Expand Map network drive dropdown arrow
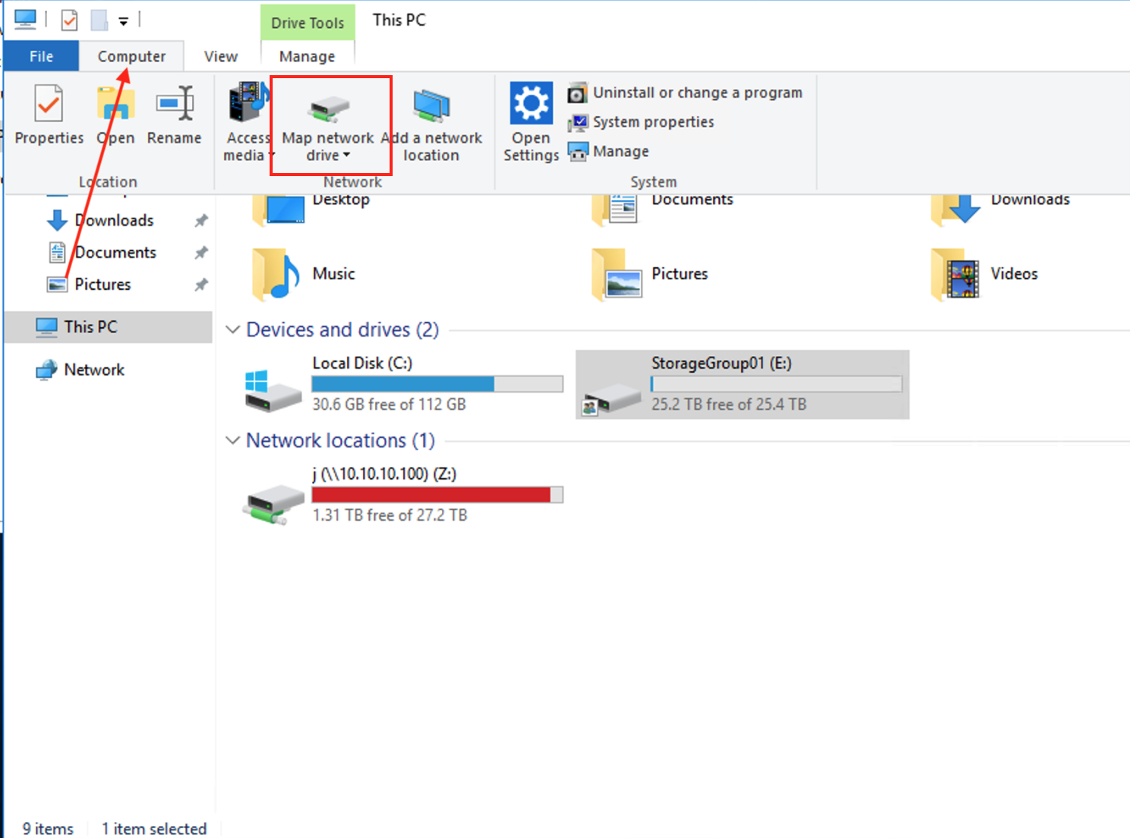Image resolution: width=1130 pixels, height=838 pixels. 346,155
